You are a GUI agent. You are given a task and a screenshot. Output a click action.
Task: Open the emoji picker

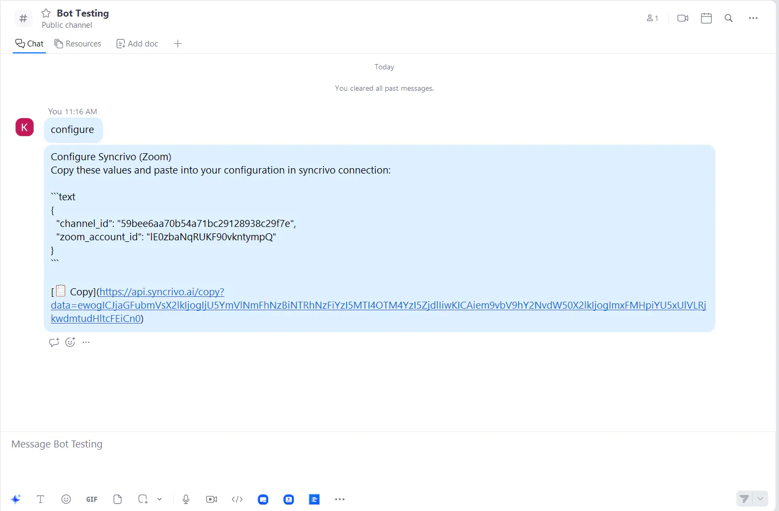66,499
